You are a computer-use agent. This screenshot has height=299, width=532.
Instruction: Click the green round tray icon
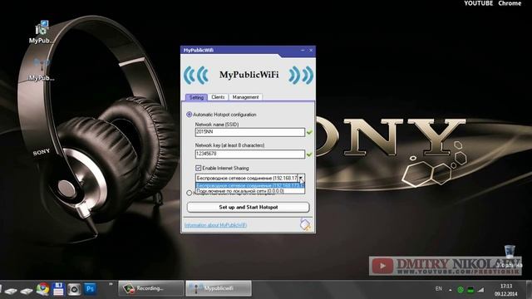click(461, 290)
